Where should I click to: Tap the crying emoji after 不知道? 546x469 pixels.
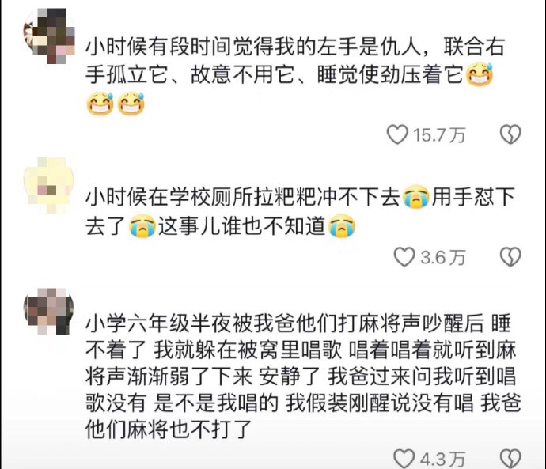[x=342, y=226]
